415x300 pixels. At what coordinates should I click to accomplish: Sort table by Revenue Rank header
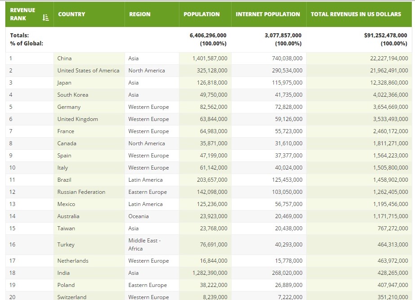pos(22,14)
